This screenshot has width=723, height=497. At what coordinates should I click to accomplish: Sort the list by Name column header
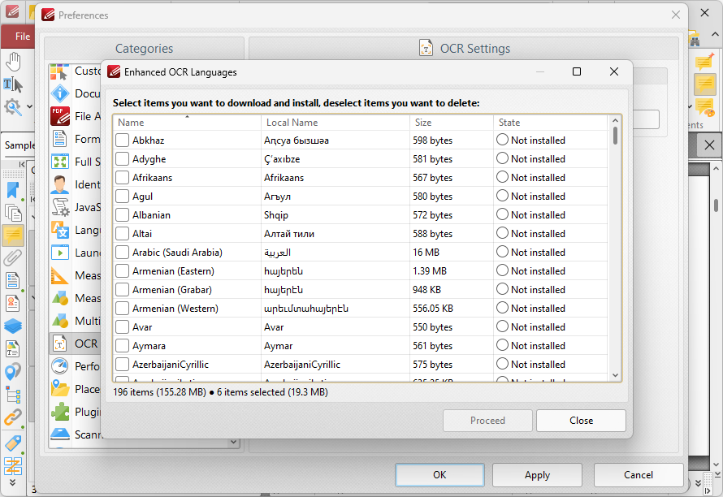click(x=187, y=123)
